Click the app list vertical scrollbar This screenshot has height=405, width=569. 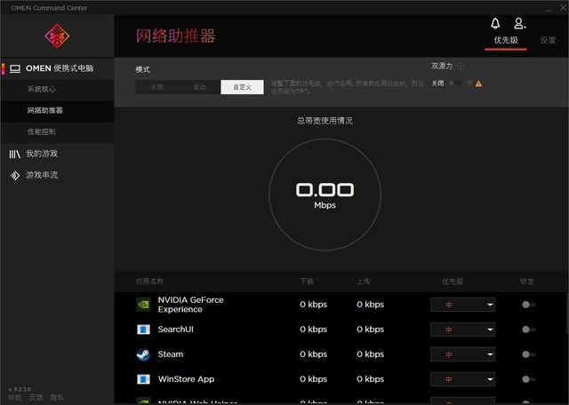tap(566, 314)
